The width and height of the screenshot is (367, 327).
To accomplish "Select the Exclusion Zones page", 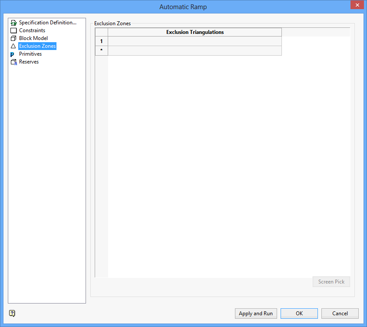I will pos(37,46).
